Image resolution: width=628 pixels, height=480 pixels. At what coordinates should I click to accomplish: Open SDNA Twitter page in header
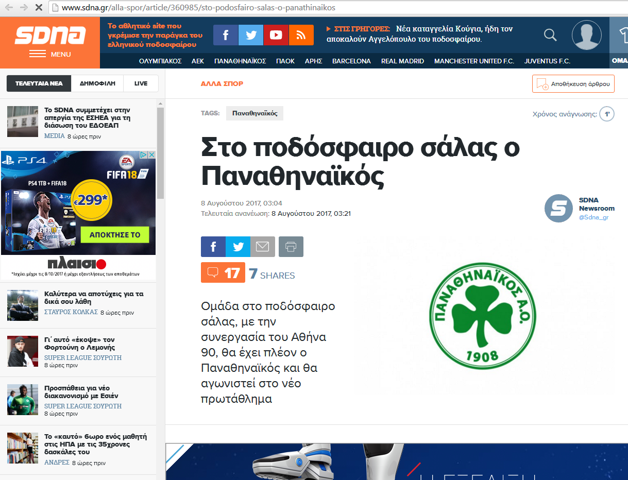tap(251, 35)
